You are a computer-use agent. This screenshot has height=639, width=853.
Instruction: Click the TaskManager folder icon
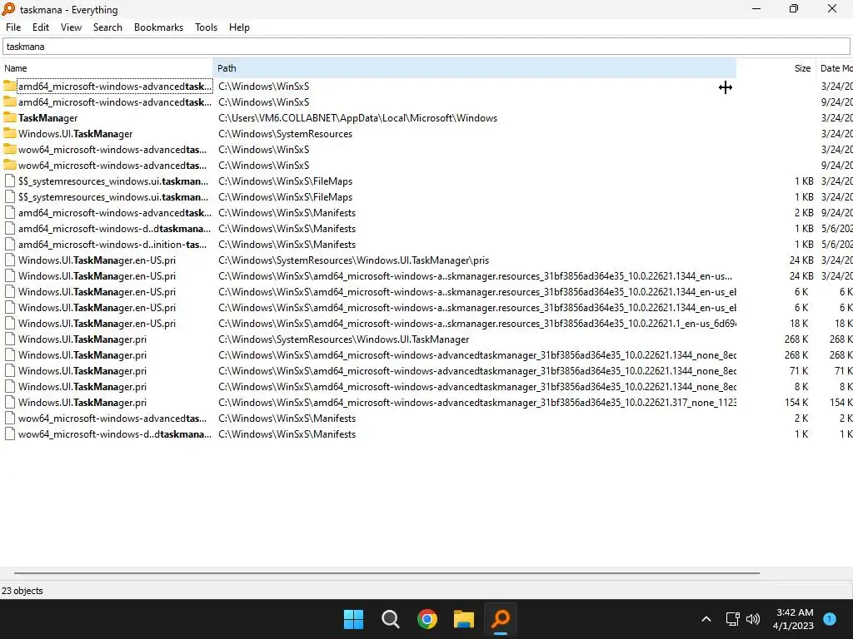10,118
